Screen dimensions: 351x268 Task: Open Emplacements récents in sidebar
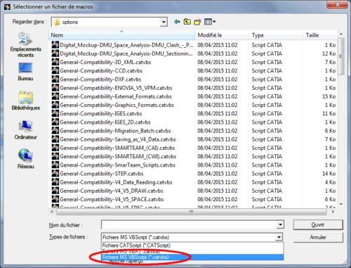click(25, 45)
